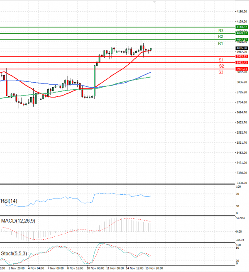The width and height of the screenshot is (249, 272).
Task: Click the S3 support label
Action: [221, 72]
